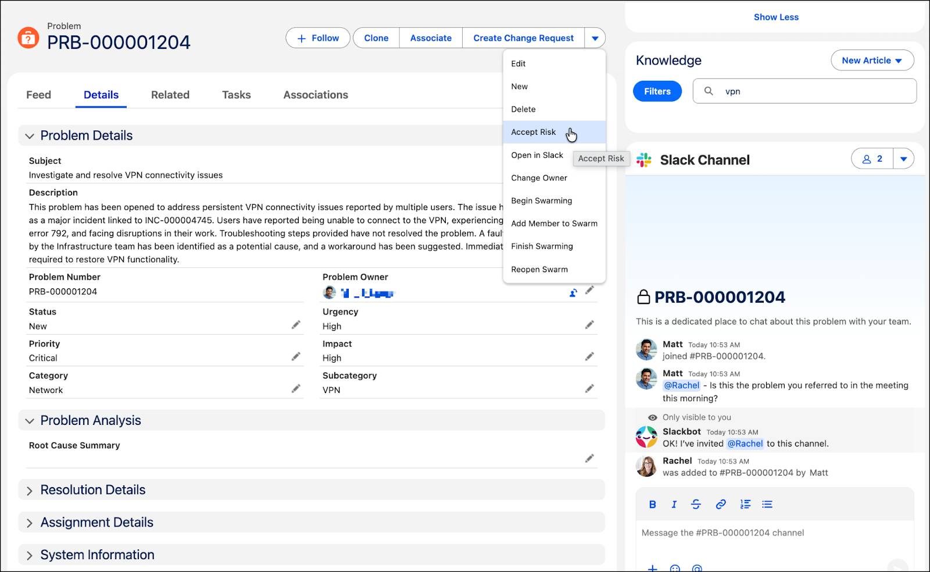Choose Begin Swarming from the menu
Viewport: 930px width, 572px height.
[x=555, y=201]
